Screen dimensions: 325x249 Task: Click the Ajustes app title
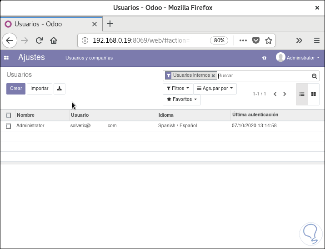(x=31, y=57)
